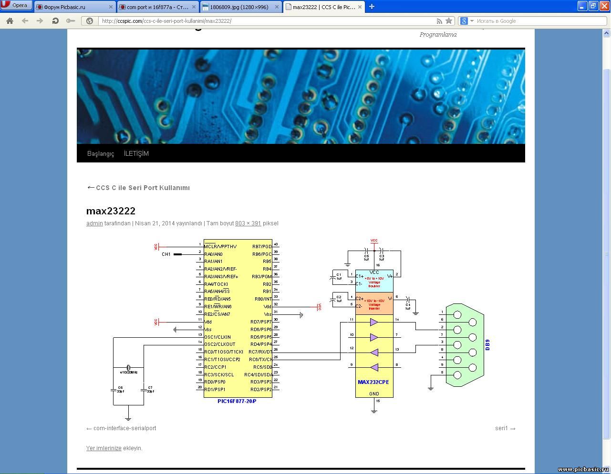
Task: Click the blue circuit board header image
Action: (301, 96)
